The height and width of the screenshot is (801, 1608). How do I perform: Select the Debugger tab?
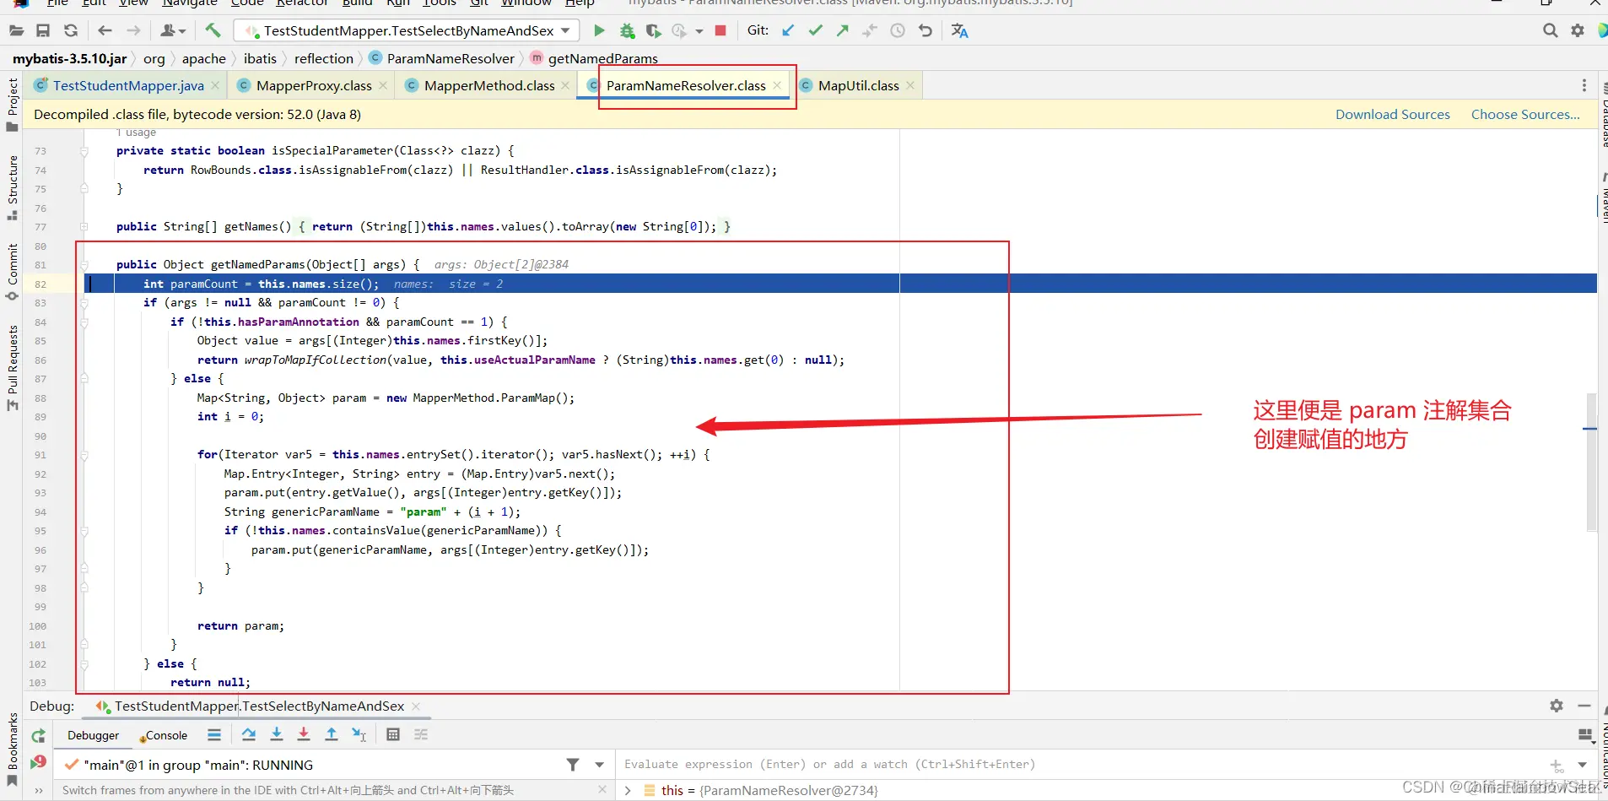(x=93, y=735)
